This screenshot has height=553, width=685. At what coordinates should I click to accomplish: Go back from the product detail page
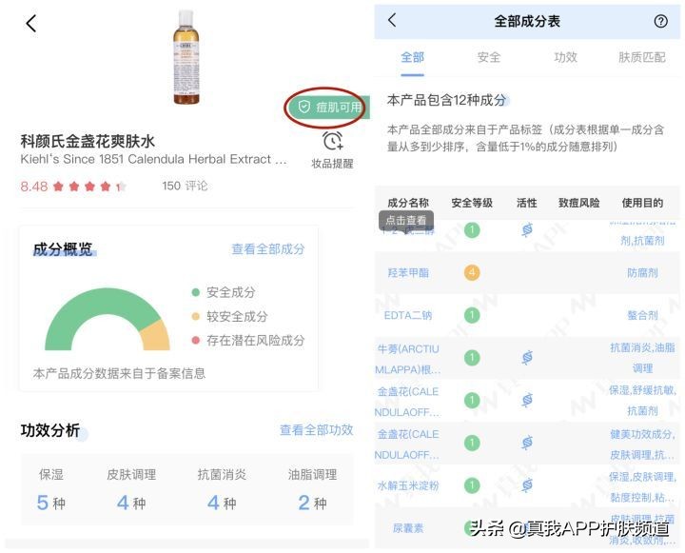click(x=31, y=24)
